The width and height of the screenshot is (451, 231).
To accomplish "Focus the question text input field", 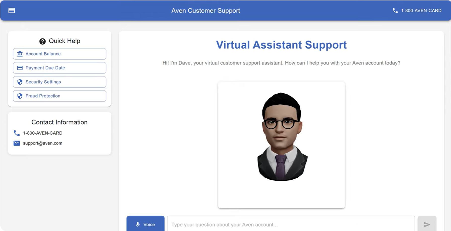I will (291, 224).
